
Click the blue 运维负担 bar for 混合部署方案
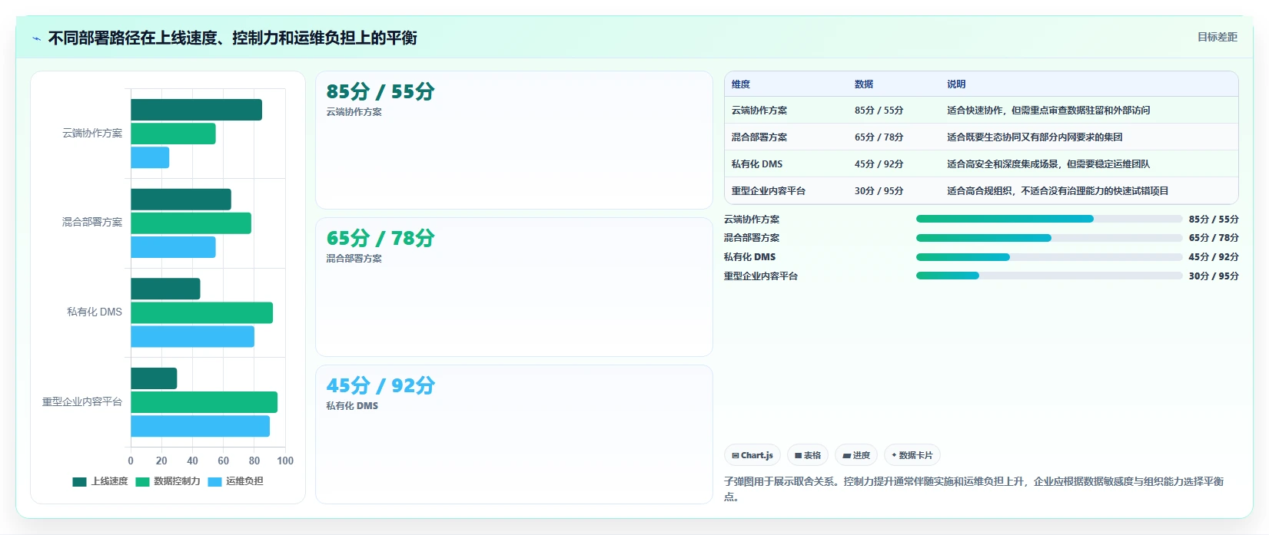tap(173, 247)
